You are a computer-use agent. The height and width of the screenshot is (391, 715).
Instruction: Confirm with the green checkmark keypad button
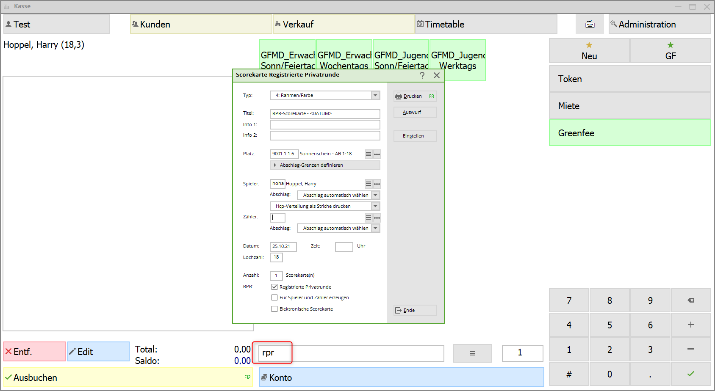coord(690,374)
